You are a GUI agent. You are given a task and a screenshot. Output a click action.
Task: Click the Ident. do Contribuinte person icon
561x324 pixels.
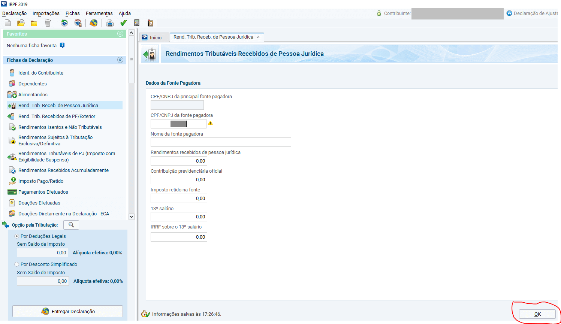point(12,73)
